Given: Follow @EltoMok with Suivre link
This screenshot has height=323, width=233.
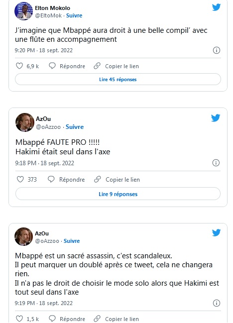Looking at the screenshot, I should tap(74, 15).
